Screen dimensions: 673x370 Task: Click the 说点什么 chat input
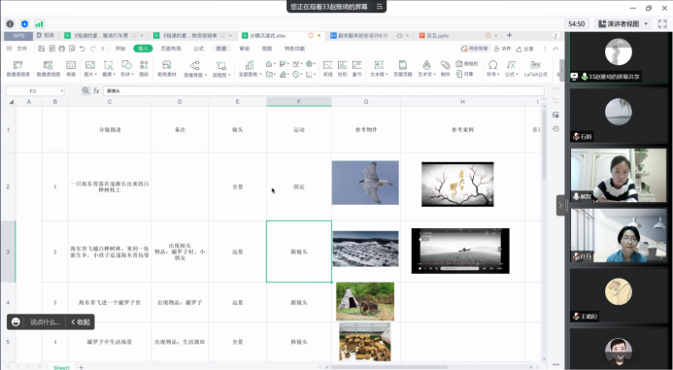(45, 321)
